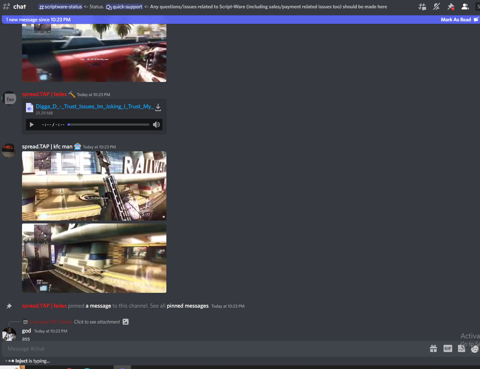Screen dimensions: 480x369
Task: Play the Digga_D audio attachment
Action: point(32,125)
